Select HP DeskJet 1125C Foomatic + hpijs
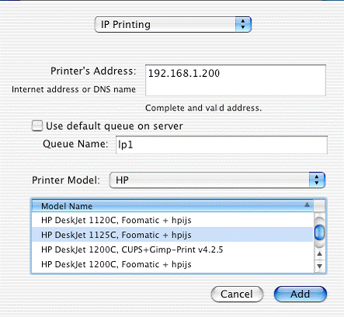This screenshot has width=344, height=317. click(172, 235)
